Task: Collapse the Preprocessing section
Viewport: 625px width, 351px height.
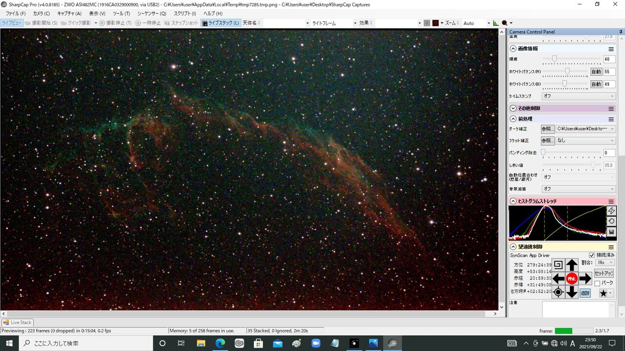Action: tap(513, 119)
